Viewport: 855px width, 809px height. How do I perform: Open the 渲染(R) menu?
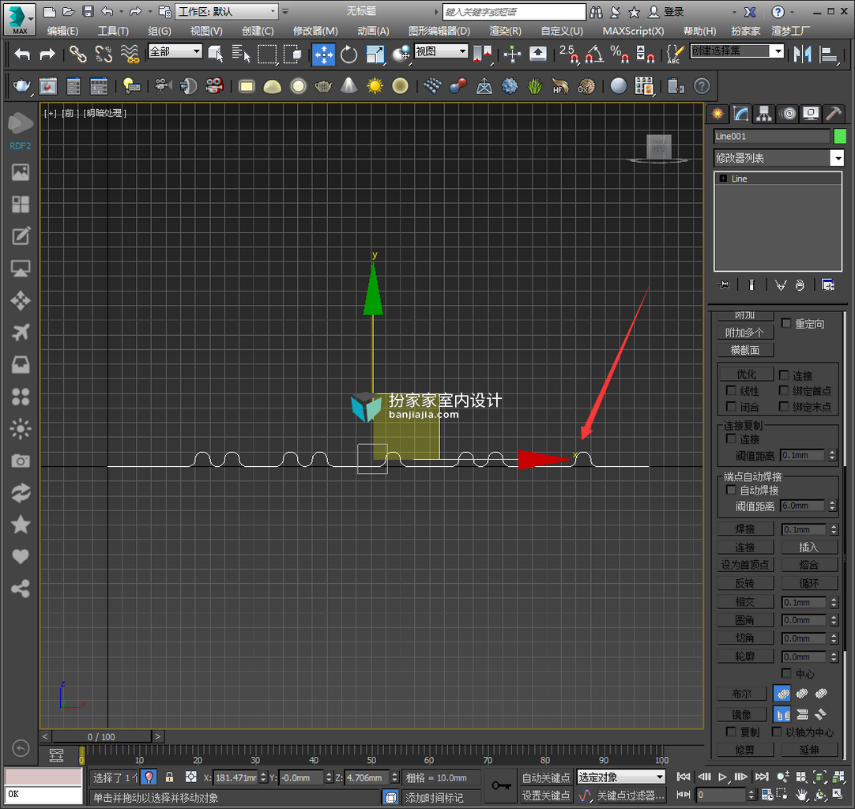pyautogui.click(x=505, y=31)
